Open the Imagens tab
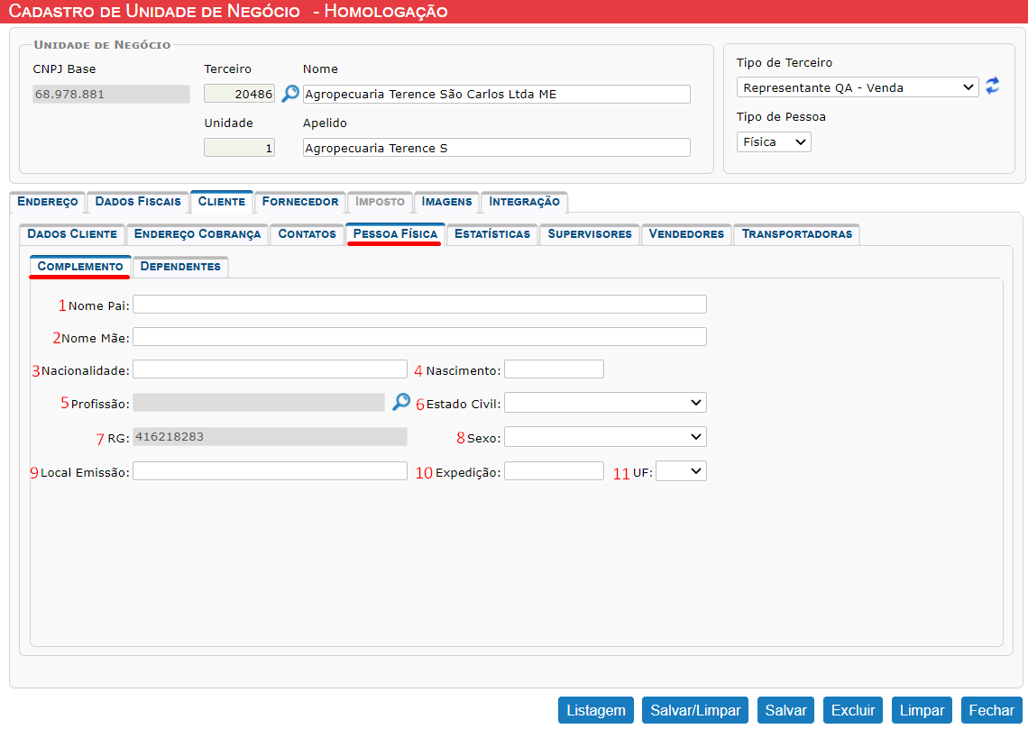The image size is (1028, 729). 446,202
